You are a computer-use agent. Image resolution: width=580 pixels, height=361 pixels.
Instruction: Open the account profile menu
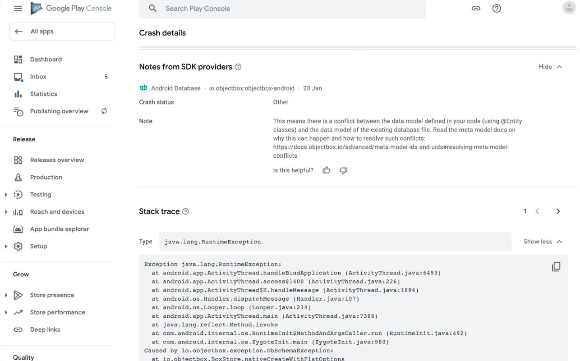point(569,7)
